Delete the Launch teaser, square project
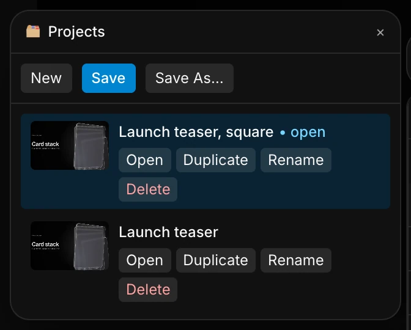 coord(148,189)
